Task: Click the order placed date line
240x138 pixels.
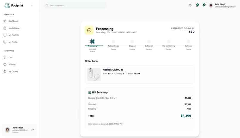Action: [x=105, y=124]
